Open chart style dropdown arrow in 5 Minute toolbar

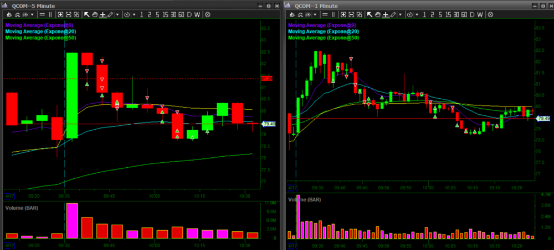31,14
